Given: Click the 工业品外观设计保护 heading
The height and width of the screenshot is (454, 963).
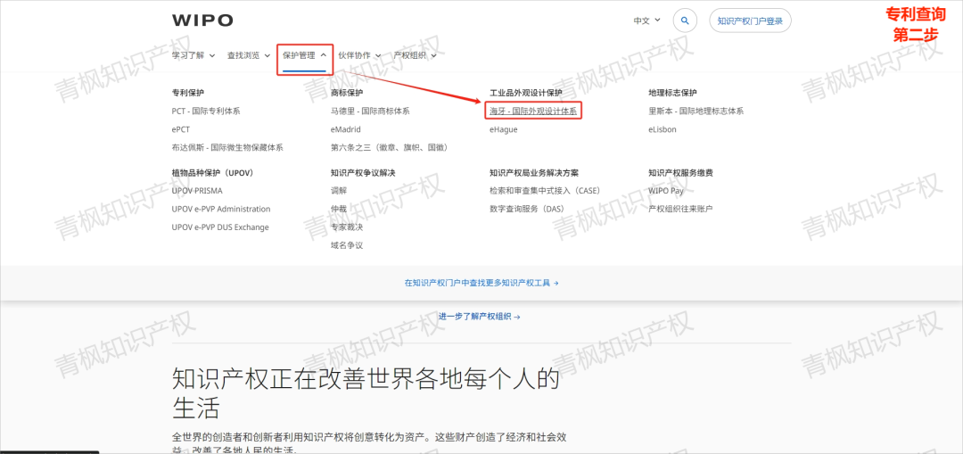Looking at the screenshot, I should (526, 93).
